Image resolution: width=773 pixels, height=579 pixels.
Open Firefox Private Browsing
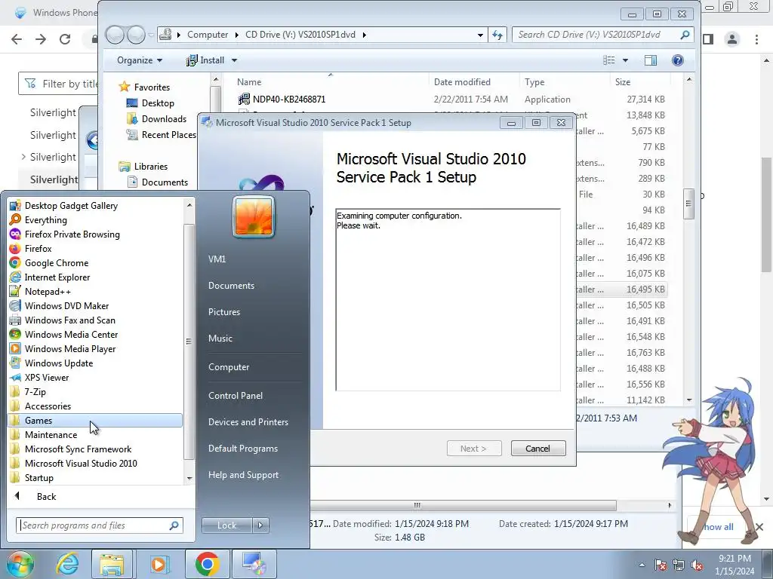[72, 234]
